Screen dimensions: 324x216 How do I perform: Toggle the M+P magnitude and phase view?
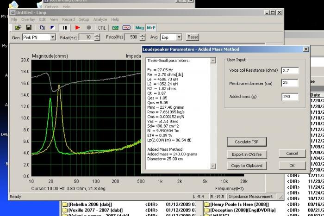click(151, 28)
